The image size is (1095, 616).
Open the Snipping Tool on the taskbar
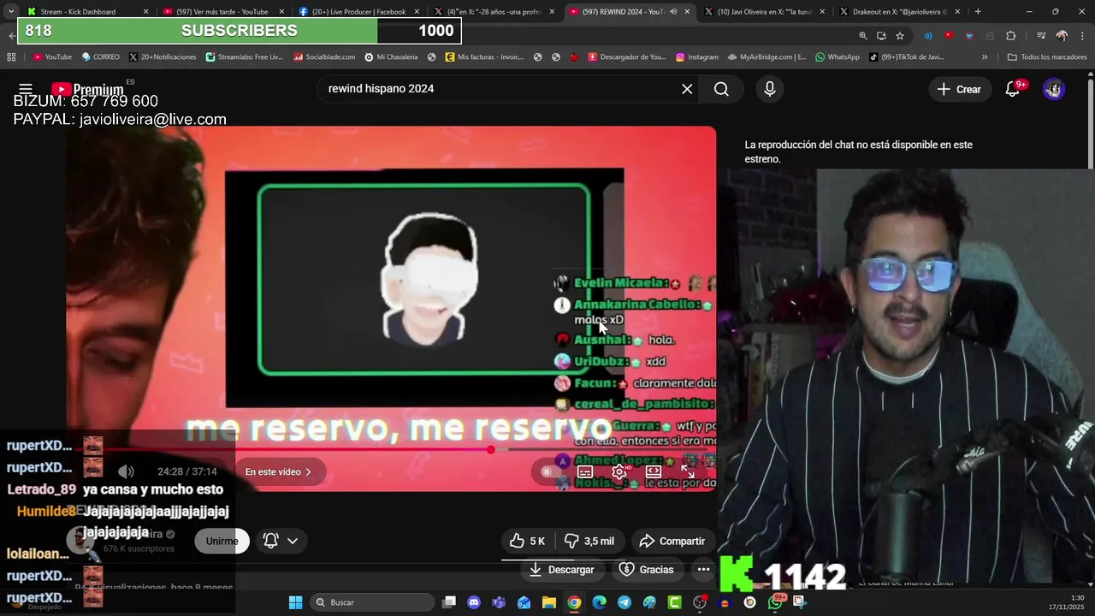click(x=800, y=602)
